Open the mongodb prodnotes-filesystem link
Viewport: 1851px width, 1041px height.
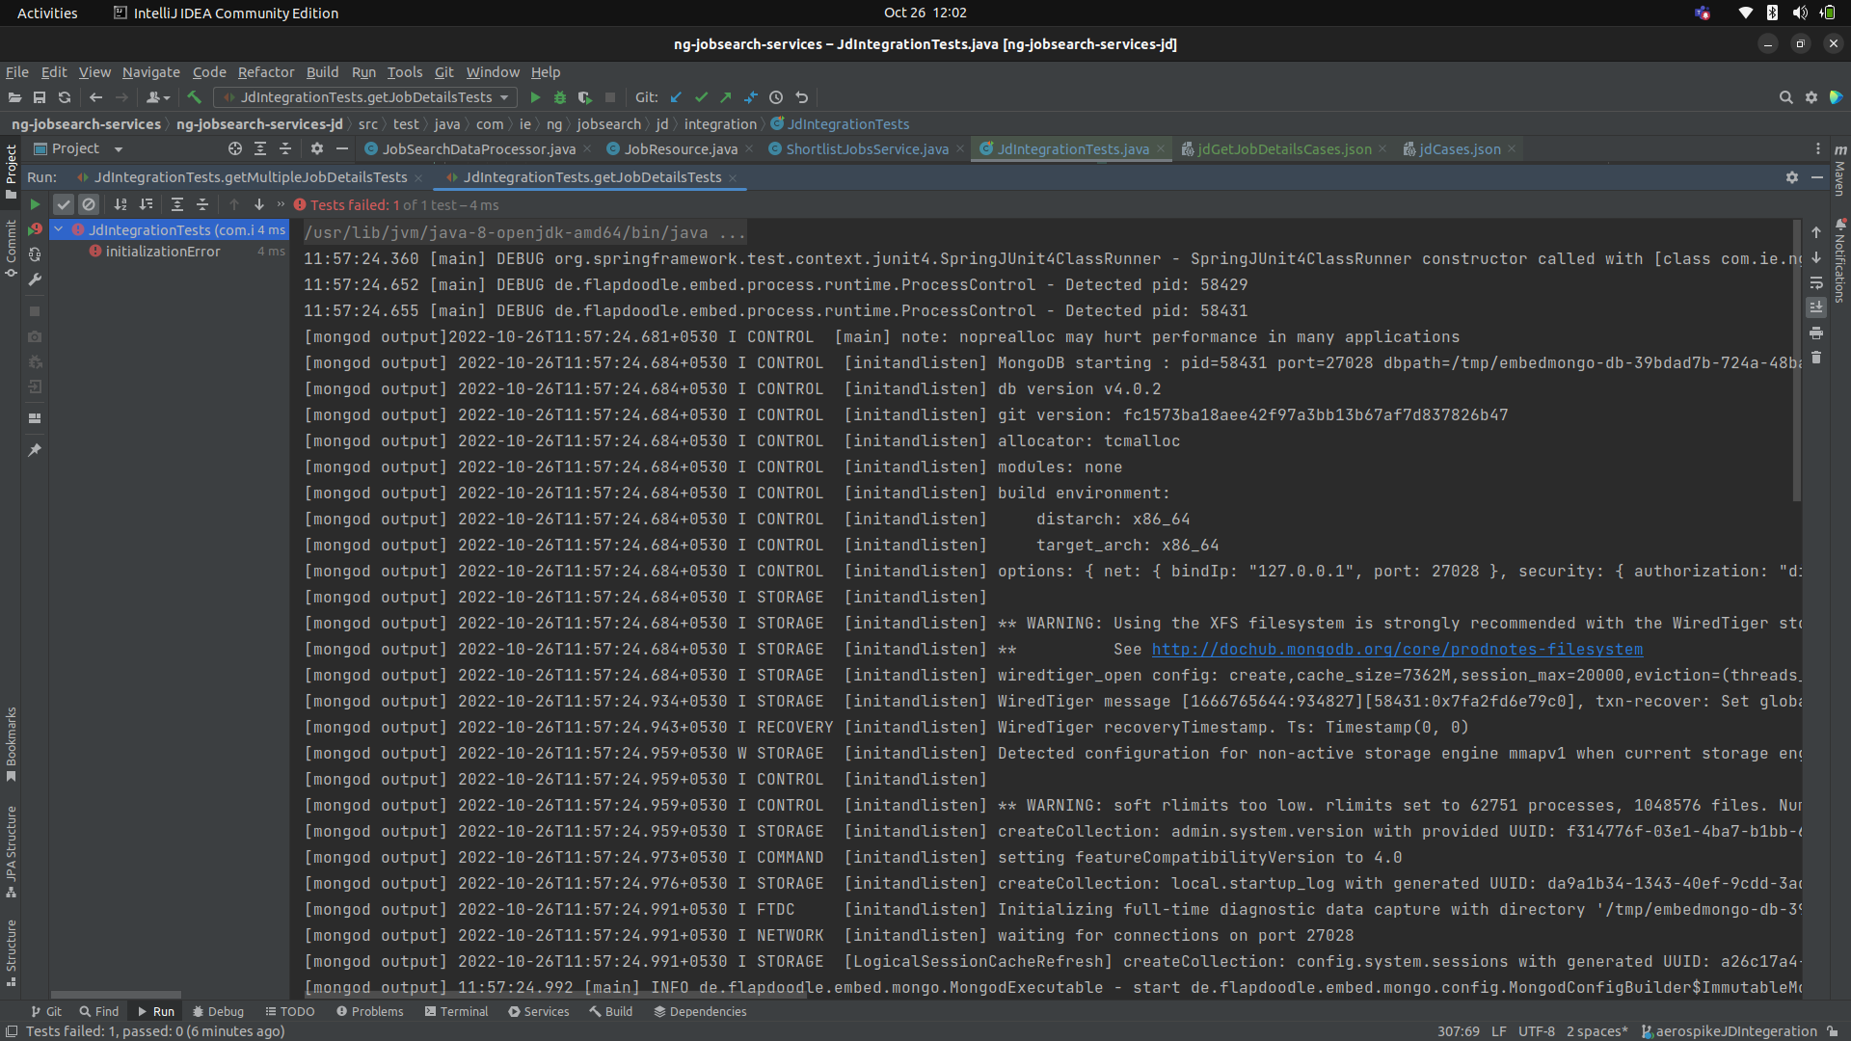[x=1397, y=650]
